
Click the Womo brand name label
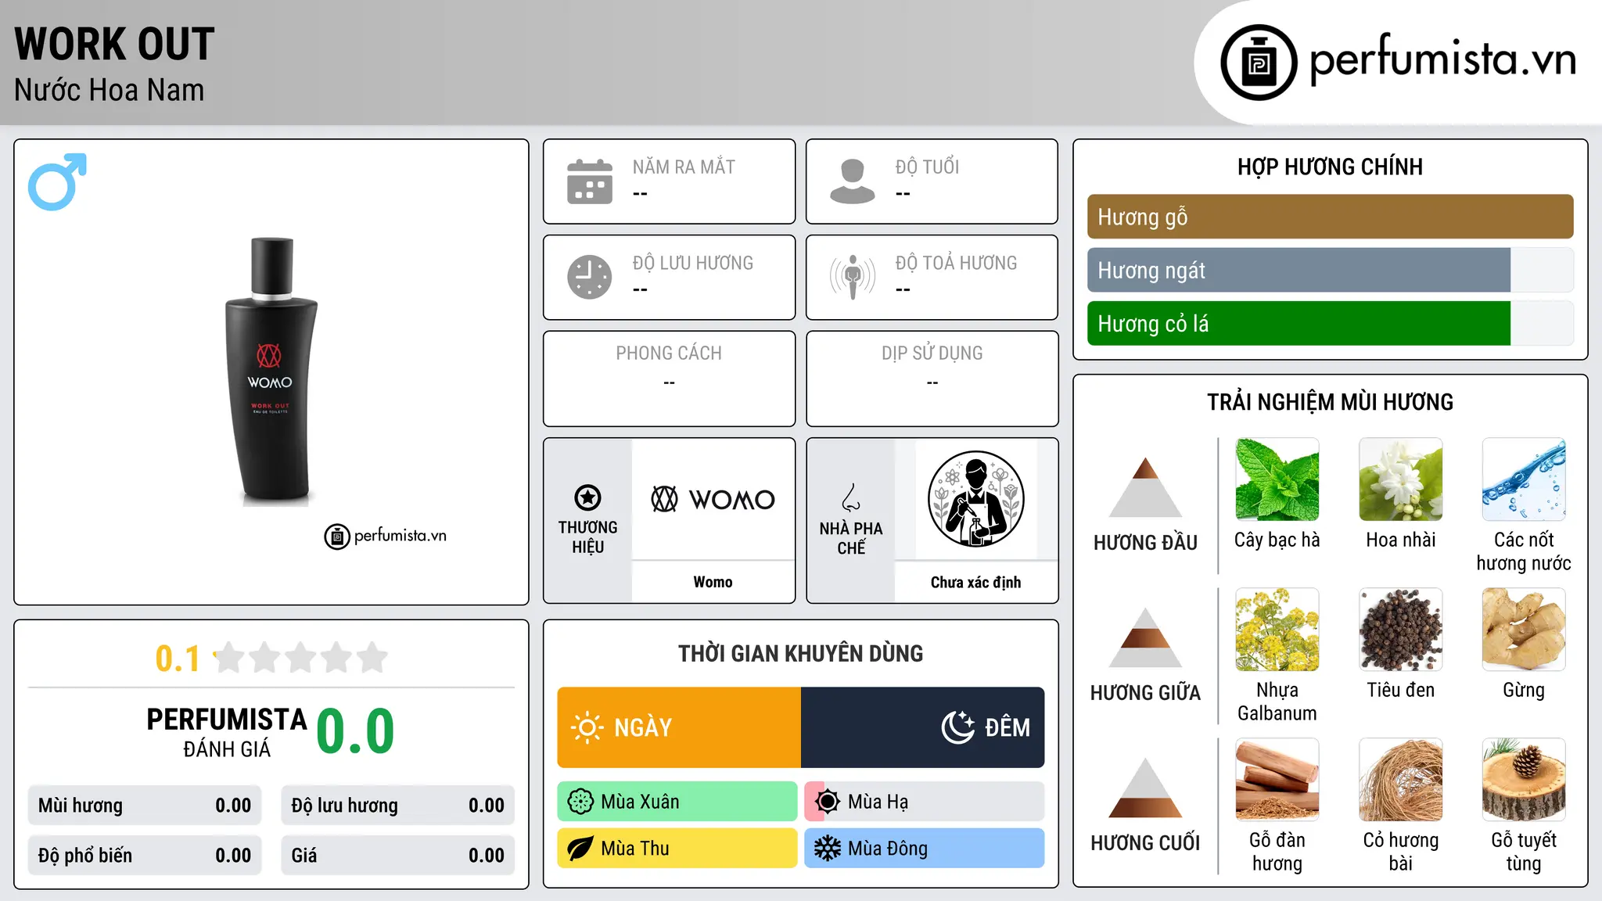[713, 582]
